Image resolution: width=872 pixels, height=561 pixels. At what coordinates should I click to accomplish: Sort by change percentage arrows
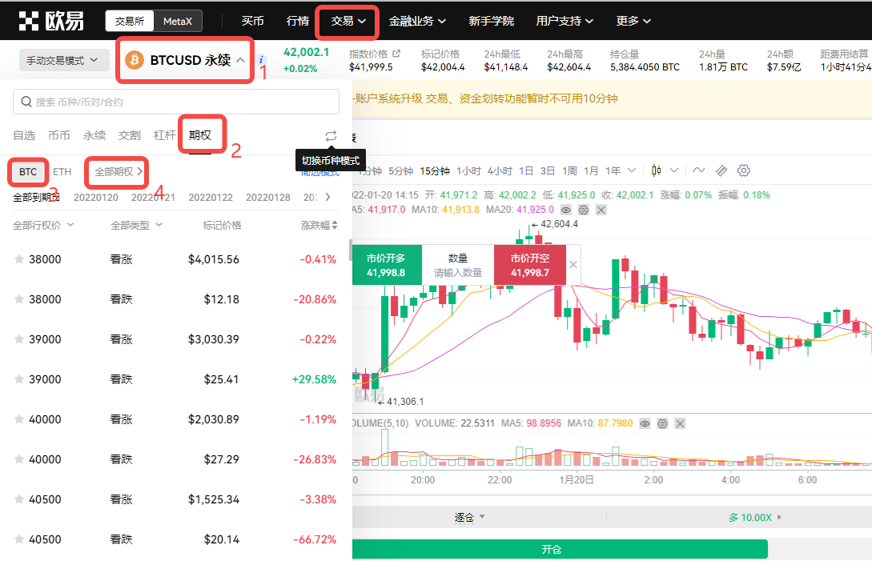[x=334, y=225]
